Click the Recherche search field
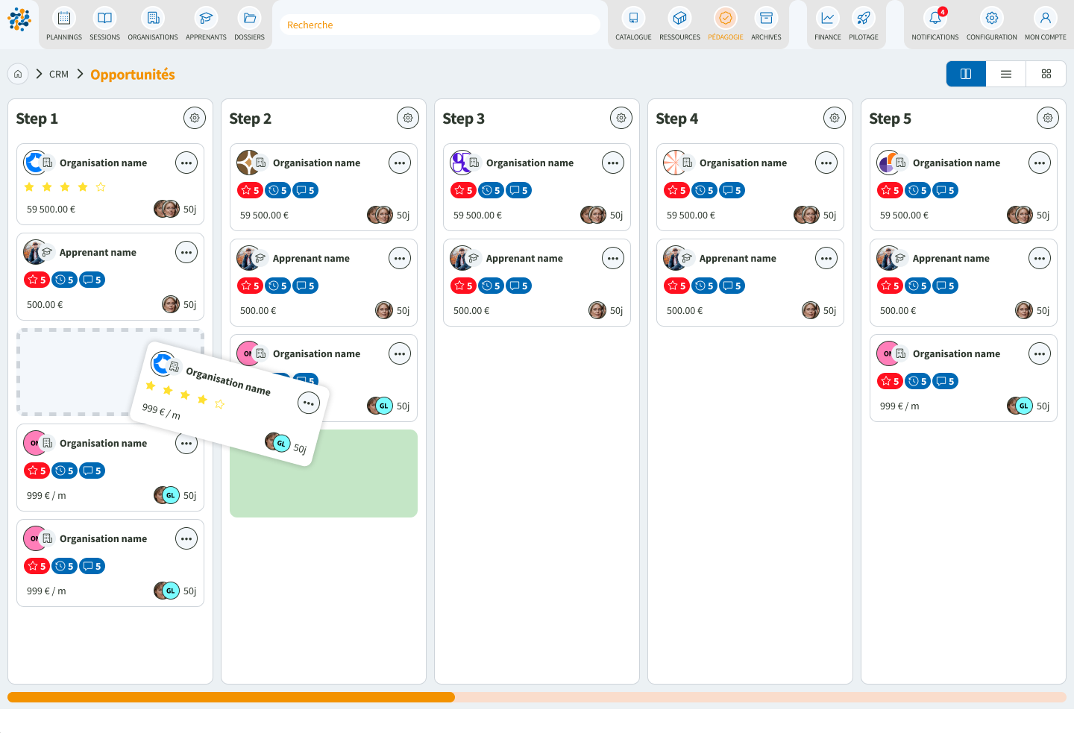1074x733 pixels. (x=439, y=25)
